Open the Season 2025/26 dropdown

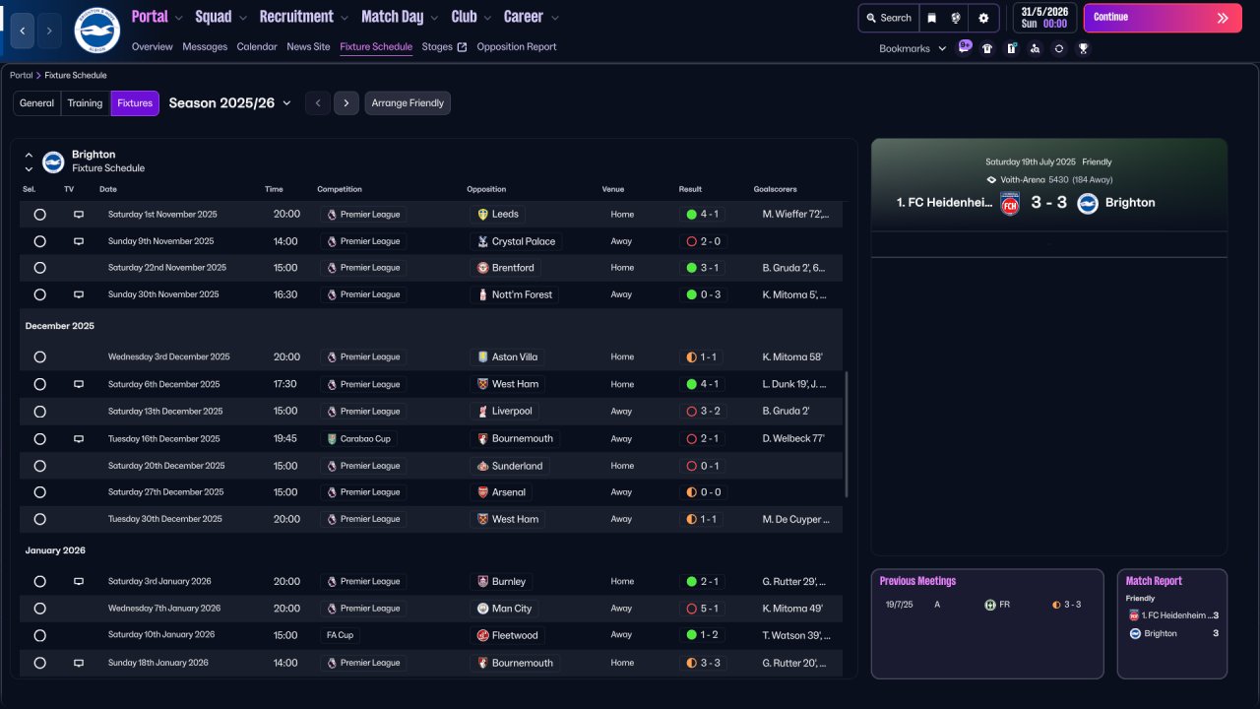pos(230,103)
